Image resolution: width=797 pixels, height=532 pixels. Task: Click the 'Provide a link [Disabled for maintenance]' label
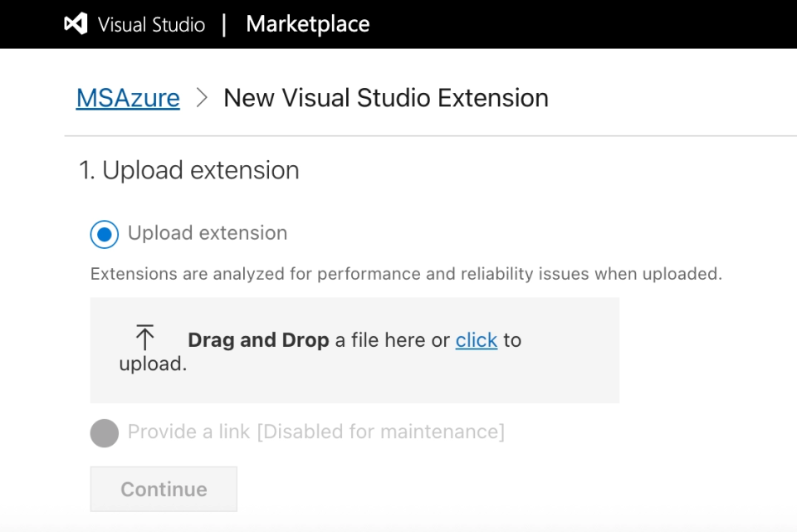pyautogui.click(x=316, y=432)
